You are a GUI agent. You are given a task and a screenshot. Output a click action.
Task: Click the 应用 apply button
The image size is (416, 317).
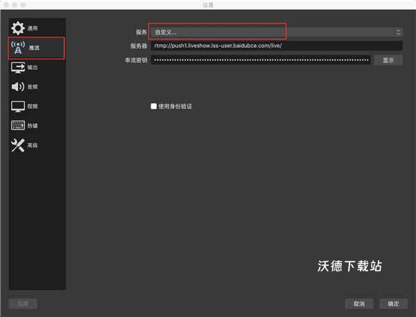[23, 303]
